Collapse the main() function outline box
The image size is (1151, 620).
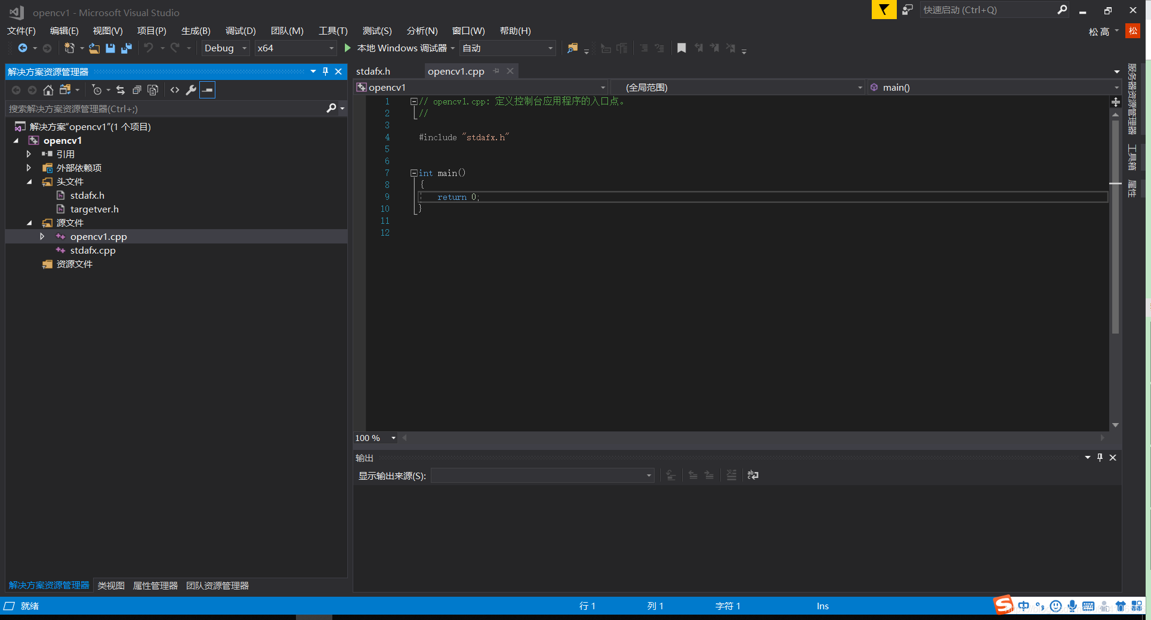point(414,173)
